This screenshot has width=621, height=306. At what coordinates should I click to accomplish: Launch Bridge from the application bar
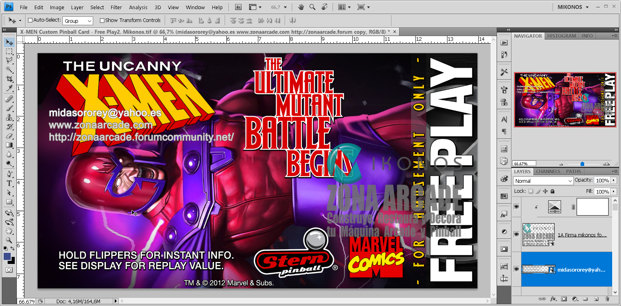tap(238, 7)
